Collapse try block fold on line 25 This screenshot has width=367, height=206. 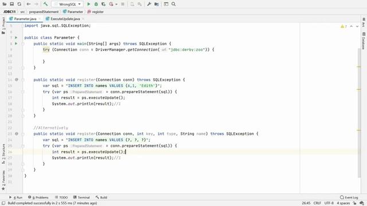(x=23, y=146)
